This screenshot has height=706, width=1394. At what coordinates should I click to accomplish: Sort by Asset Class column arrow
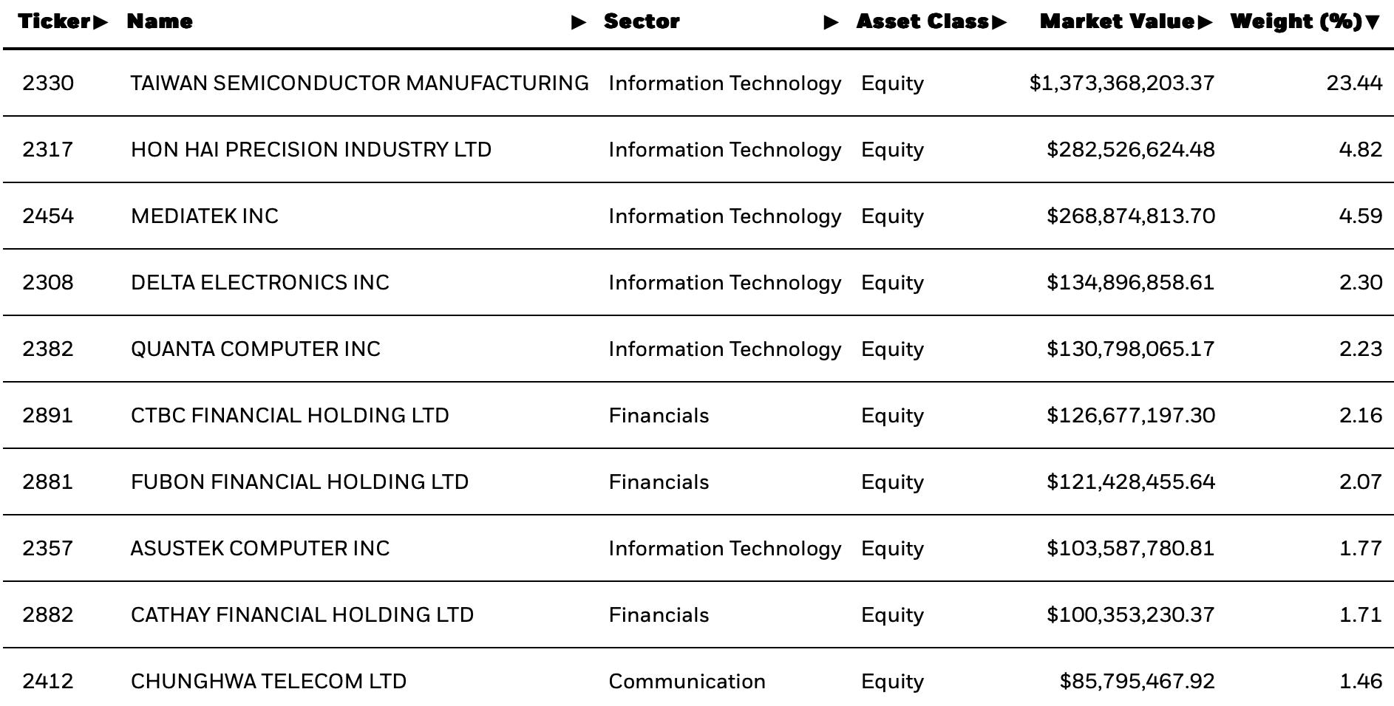999,22
